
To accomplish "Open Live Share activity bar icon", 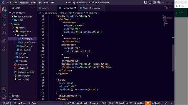I will tap(4, 49).
